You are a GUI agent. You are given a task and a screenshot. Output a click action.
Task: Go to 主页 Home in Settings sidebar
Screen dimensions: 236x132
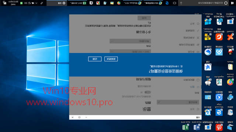195,109
